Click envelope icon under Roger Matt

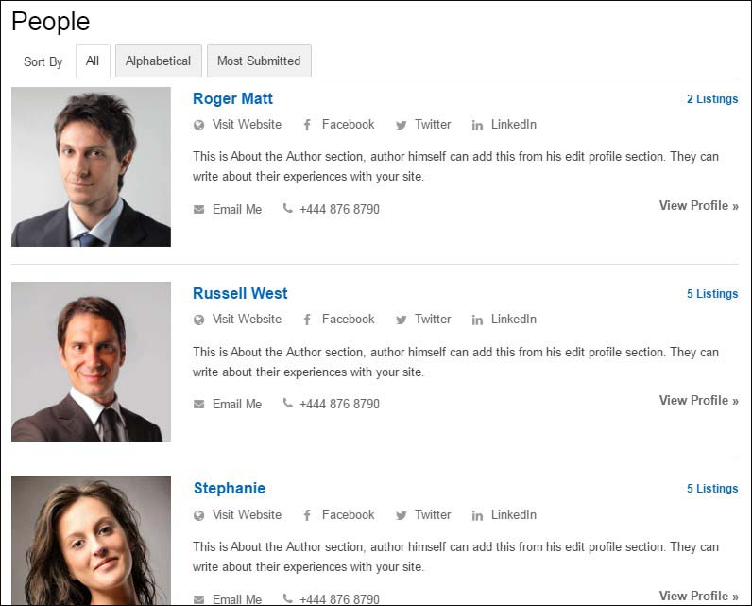click(198, 210)
